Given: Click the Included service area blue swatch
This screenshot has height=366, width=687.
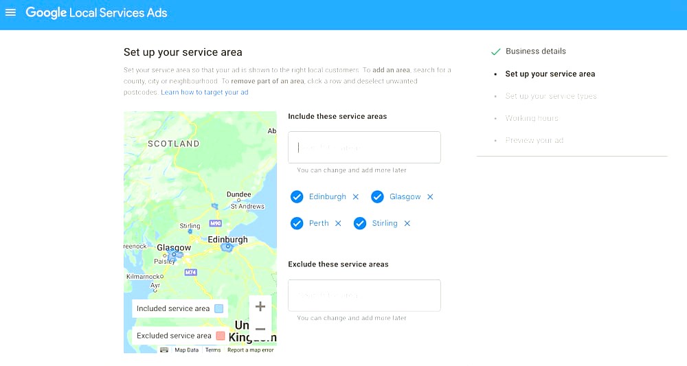Looking at the screenshot, I should (219, 308).
